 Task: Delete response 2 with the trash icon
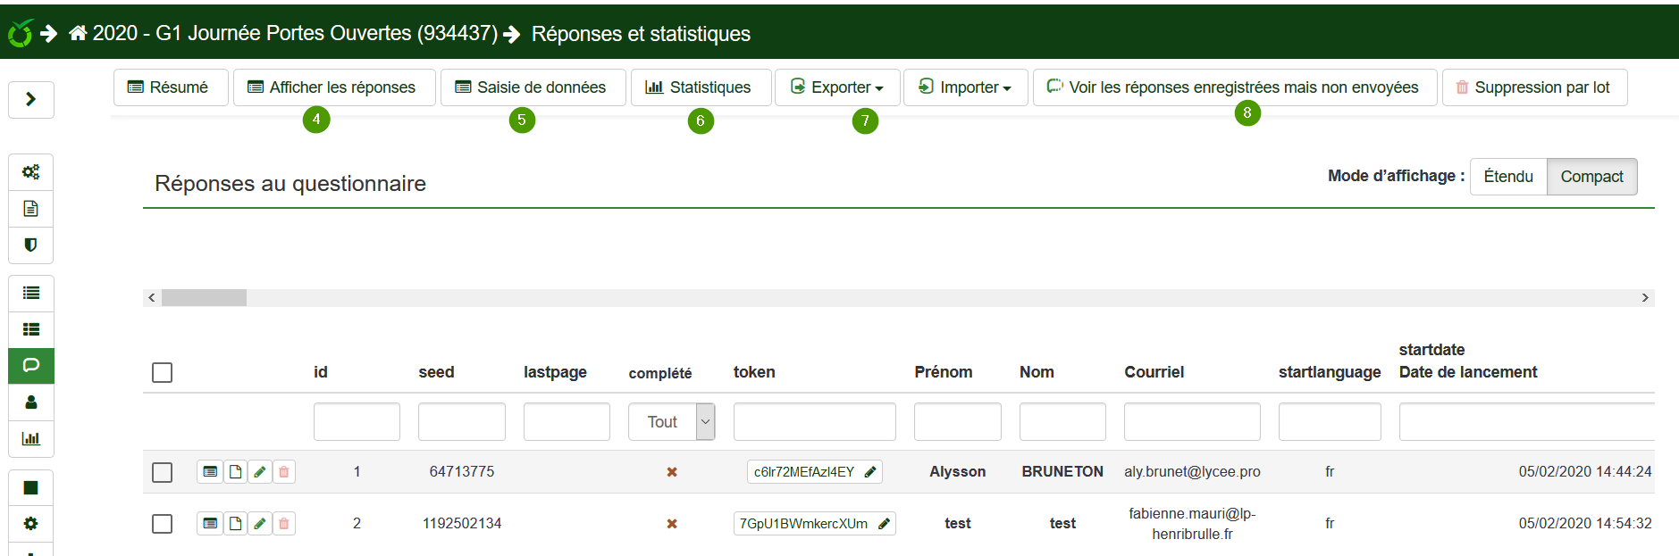pos(284,524)
